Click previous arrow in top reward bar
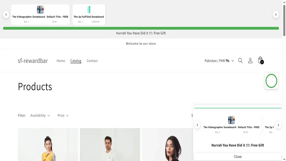Viewport: 286px width, 161px height. (6, 14)
